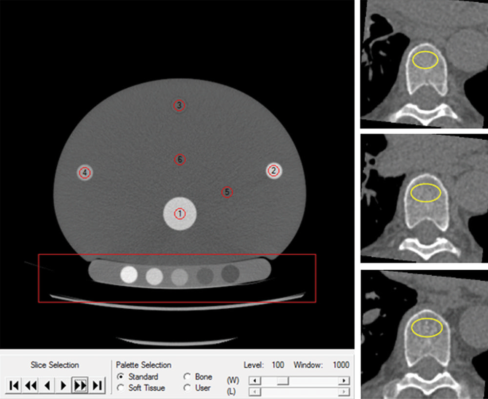Advance to the next slice
This screenshot has width=488, height=399.
(63, 385)
